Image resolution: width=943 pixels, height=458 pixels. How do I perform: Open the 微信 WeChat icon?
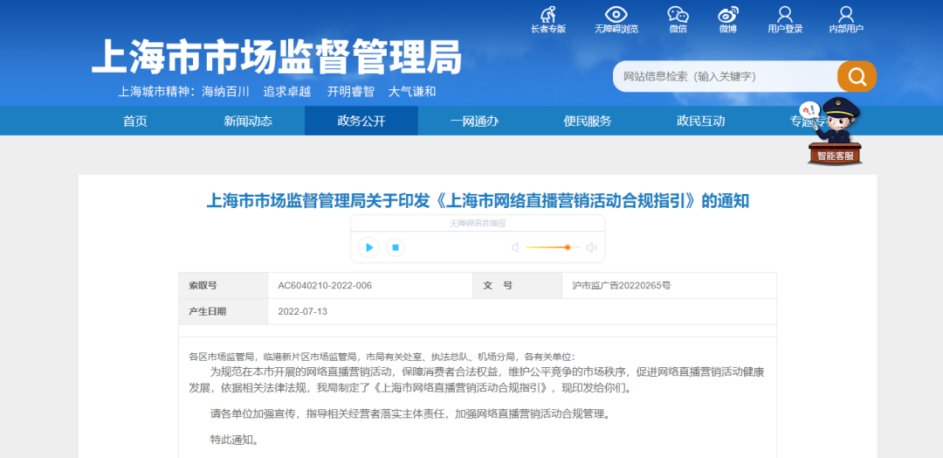click(x=678, y=15)
